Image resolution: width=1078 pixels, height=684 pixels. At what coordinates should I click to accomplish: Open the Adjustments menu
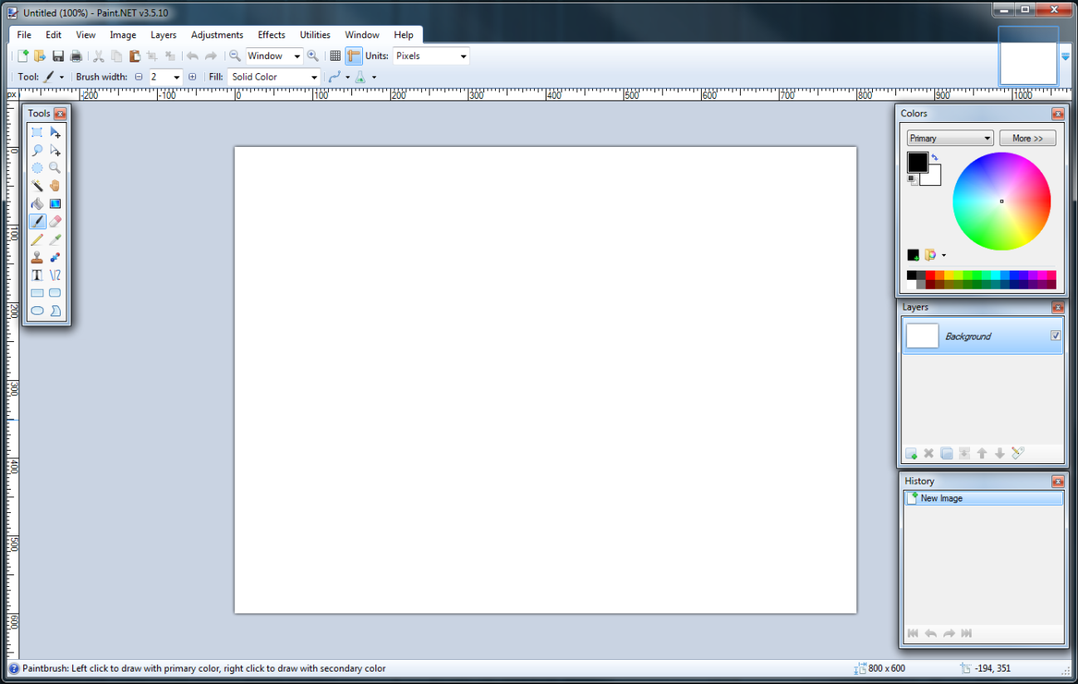click(x=217, y=35)
